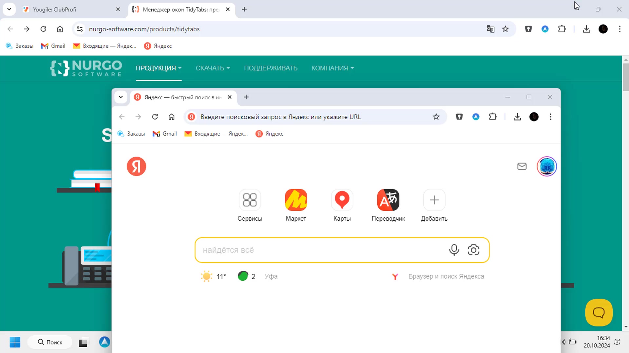Click the Добавить add shortcut button
The image size is (629, 353).
point(434,200)
